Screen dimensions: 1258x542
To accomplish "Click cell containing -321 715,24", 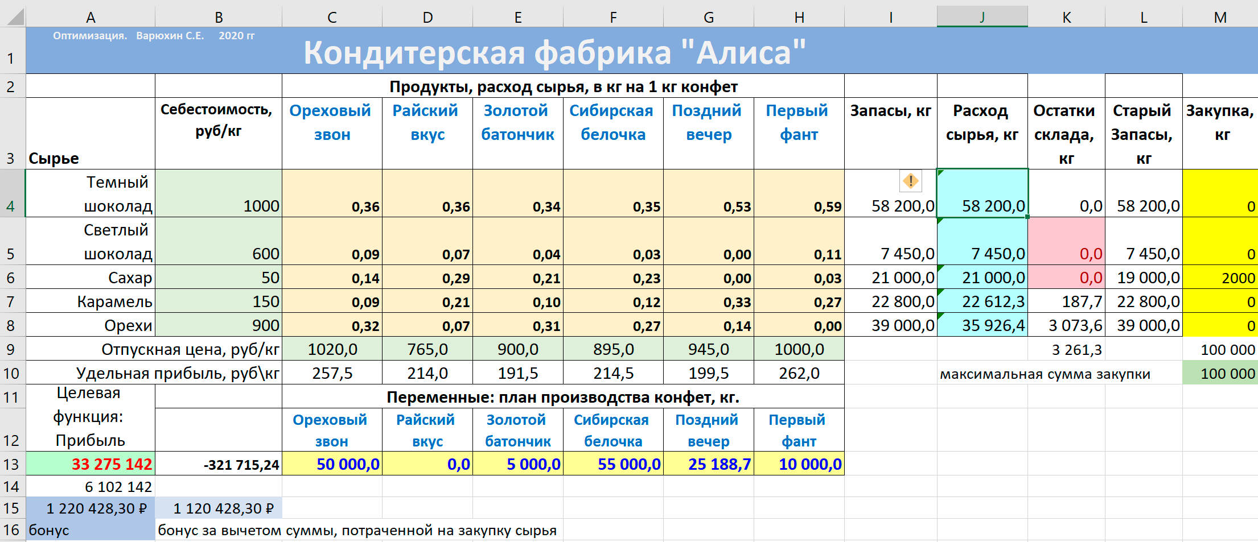I will coord(219,464).
